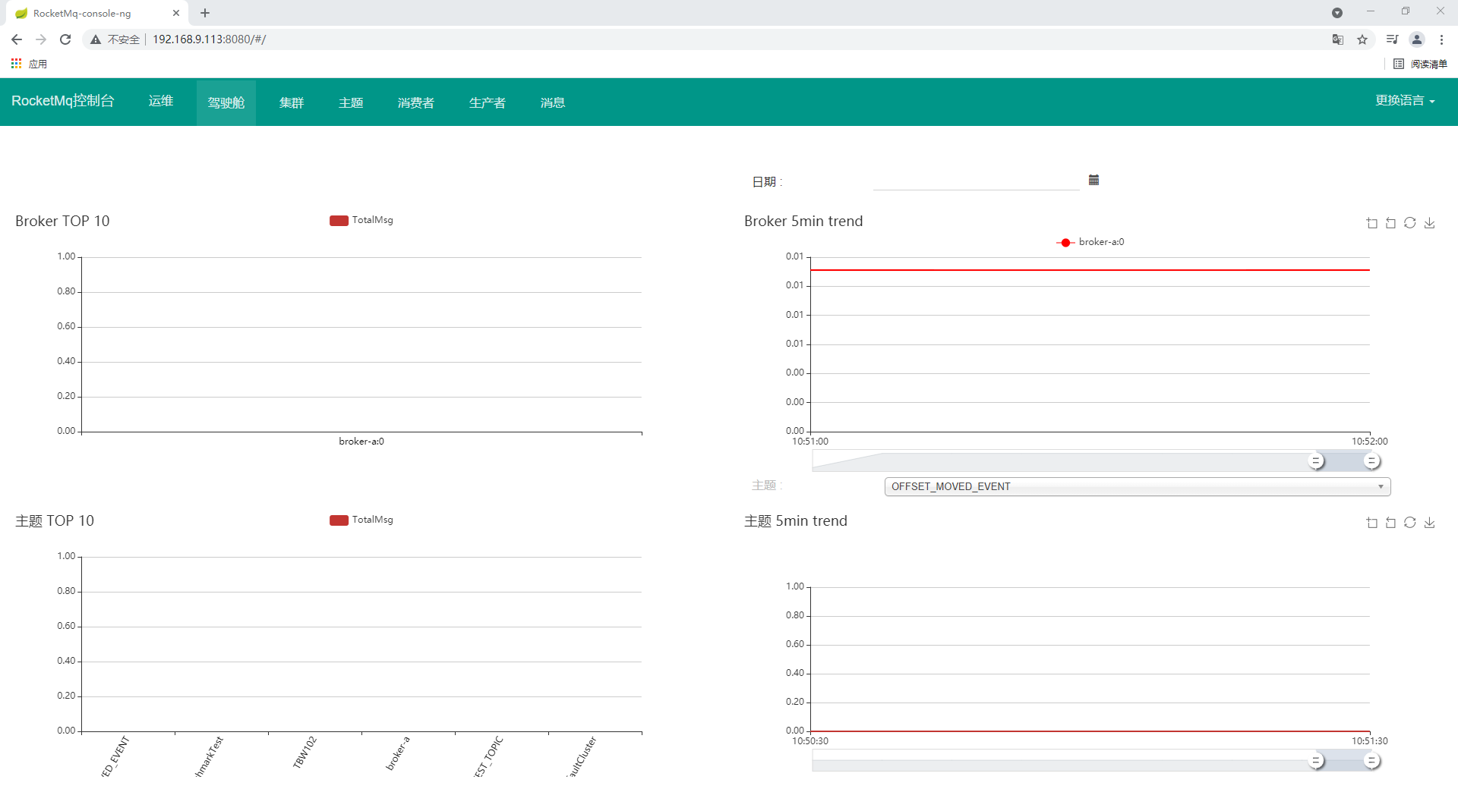This screenshot has width=1458, height=789.
Task: Go back in browser history
Action: 17,39
